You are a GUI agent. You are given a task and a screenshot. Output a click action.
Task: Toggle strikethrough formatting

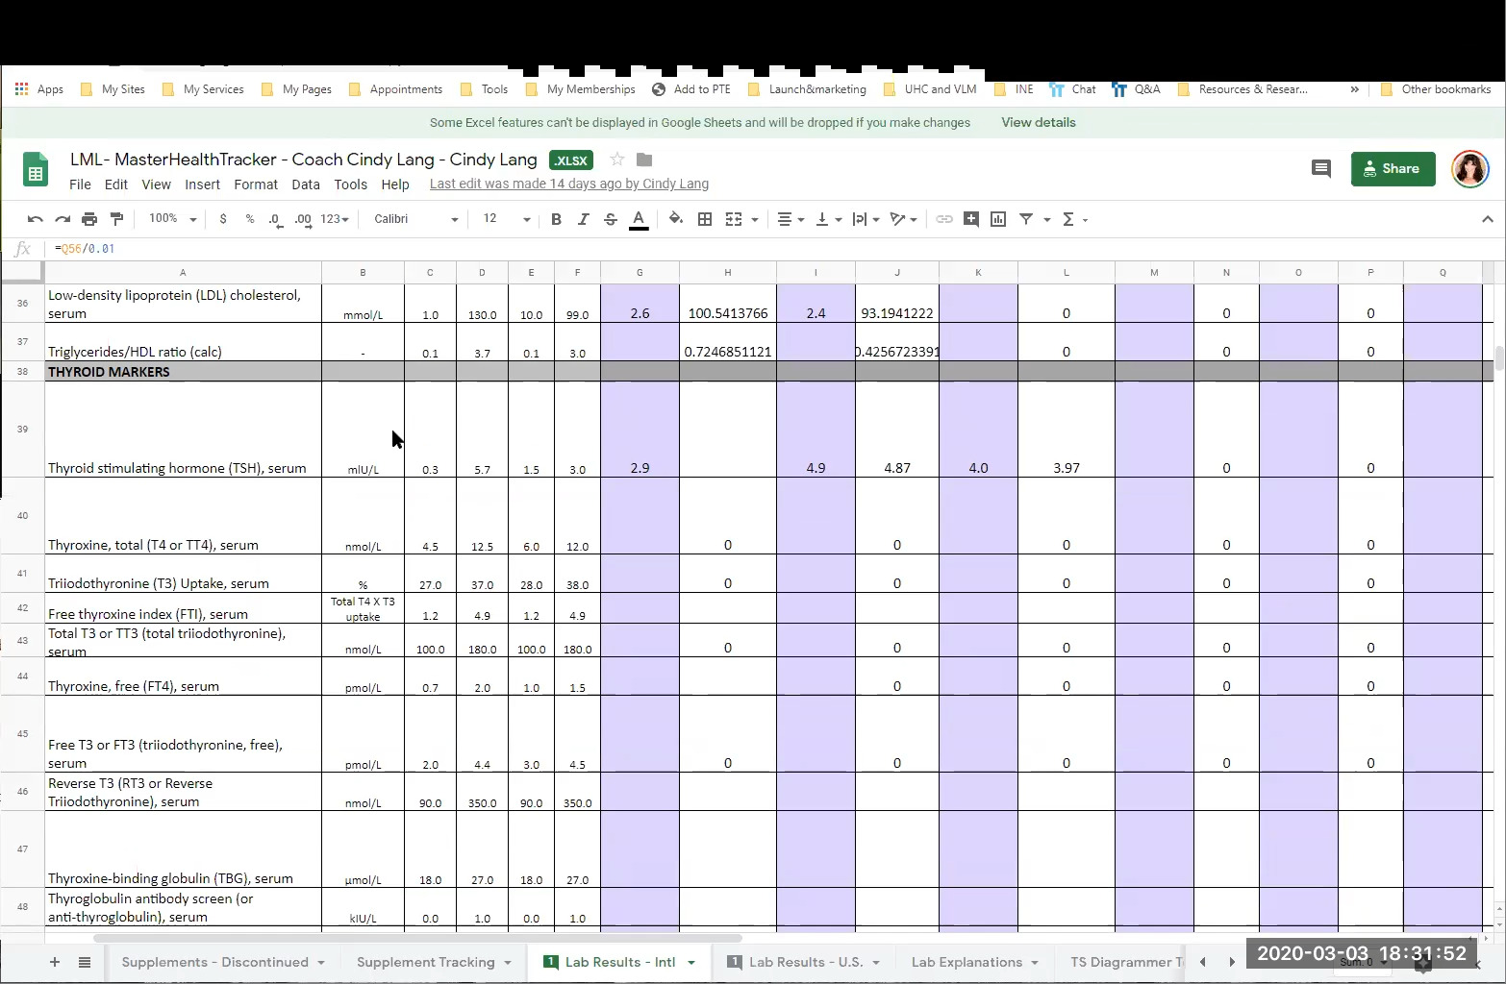tap(611, 220)
